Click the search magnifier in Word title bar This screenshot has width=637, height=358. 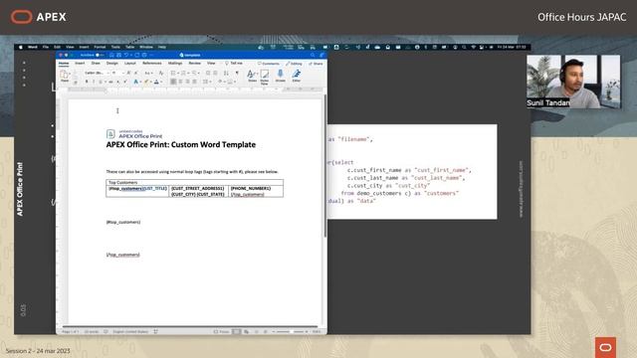click(x=313, y=55)
